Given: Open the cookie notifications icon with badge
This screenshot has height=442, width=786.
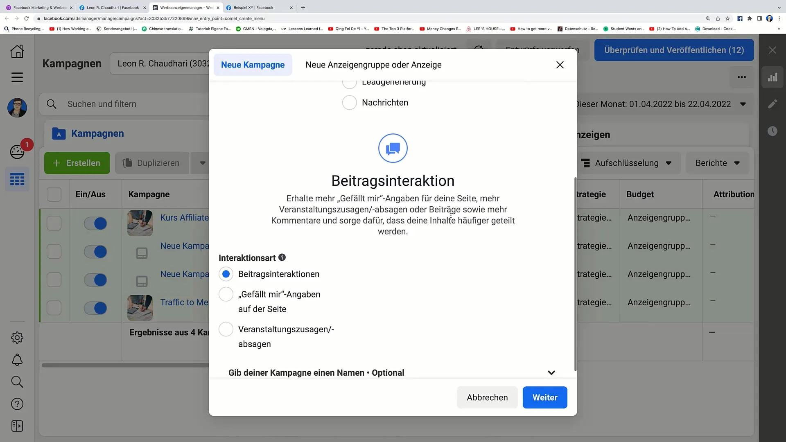Looking at the screenshot, I should [x=17, y=152].
